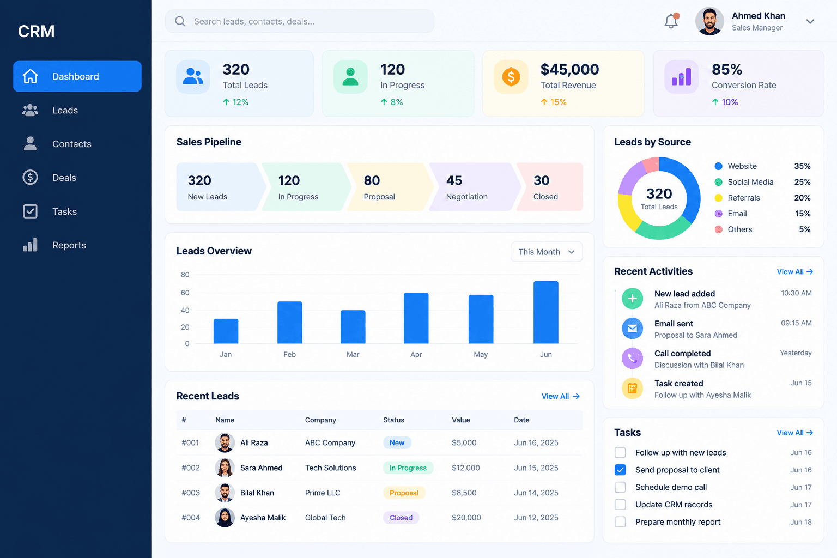The width and height of the screenshot is (837, 558).
Task: Click the Closed pipeline stage
Action: coord(550,187)
